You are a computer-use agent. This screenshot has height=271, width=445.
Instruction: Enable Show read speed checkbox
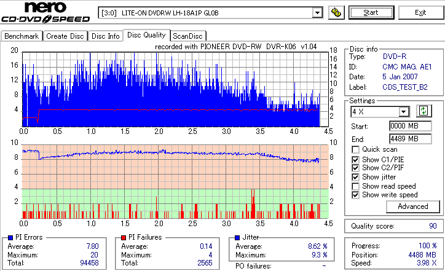tap(355, 186)
